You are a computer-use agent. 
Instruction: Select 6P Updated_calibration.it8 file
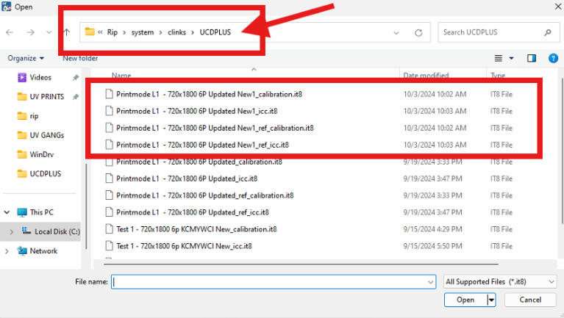[199, 162]
